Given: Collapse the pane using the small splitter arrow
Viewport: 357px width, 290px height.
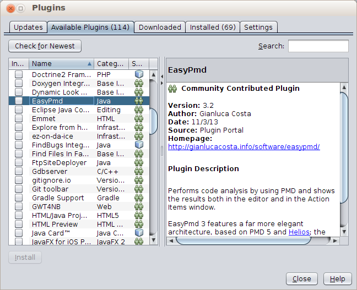Looking at the screenshot, I should [162, 75].
